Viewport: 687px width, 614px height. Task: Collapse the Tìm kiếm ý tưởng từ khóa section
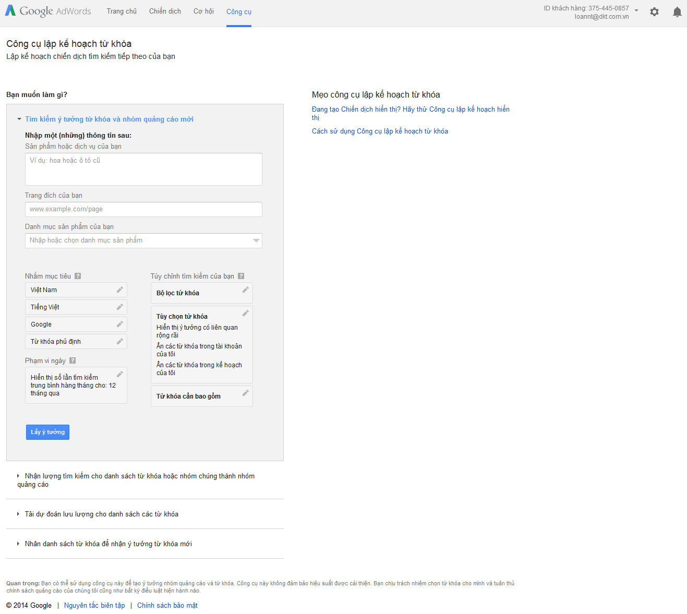(x=19, y=119)
